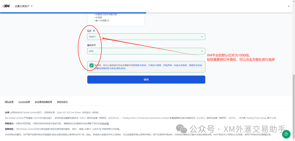The width and height of the screenshot is (295, 141).
Task: Open the 安全漏洞披露政策 footer link
Action: click(x=43, y=102)
